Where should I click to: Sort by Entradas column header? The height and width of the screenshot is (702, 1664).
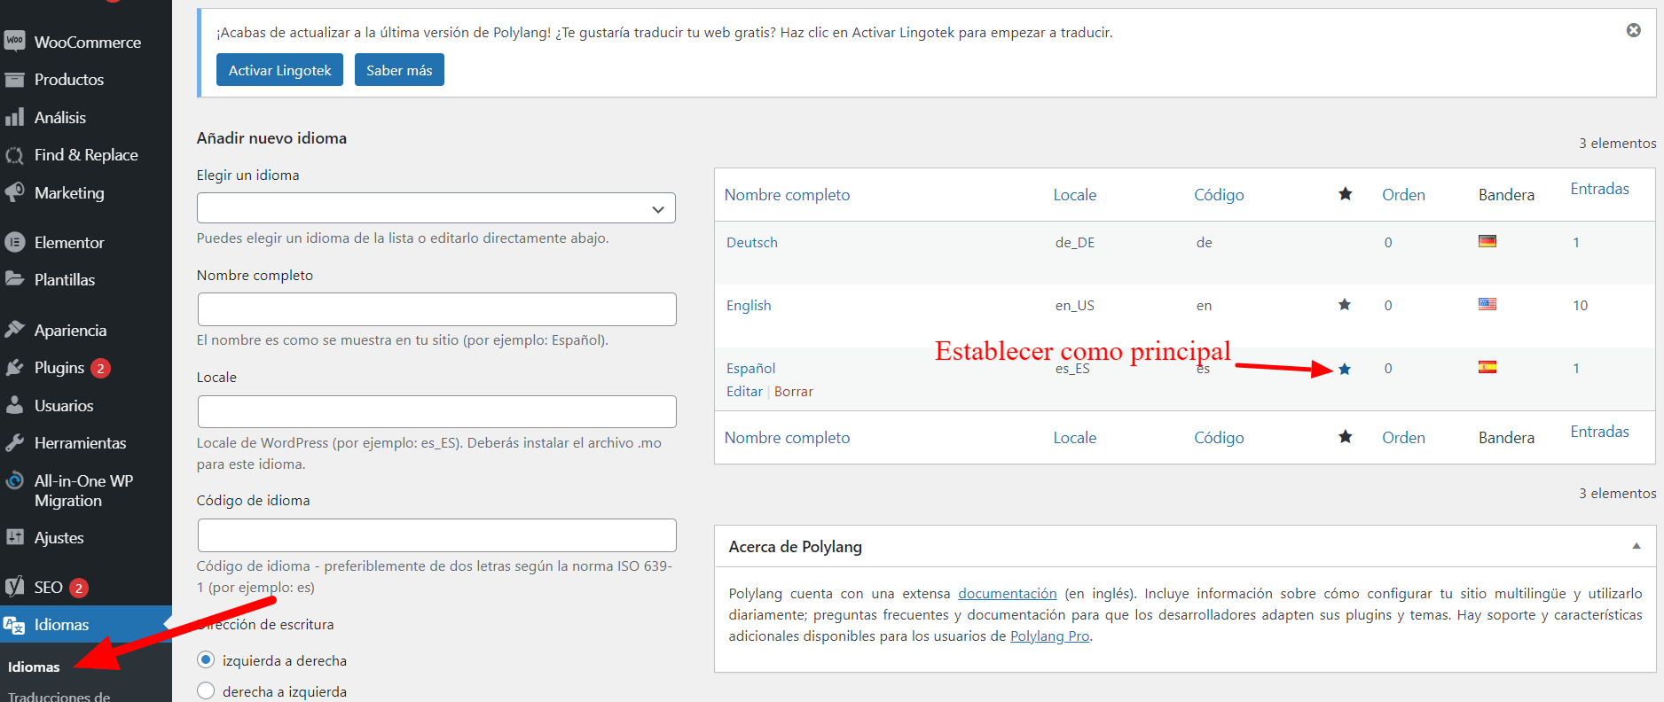pyautogui.click(x=1599, y=189)
